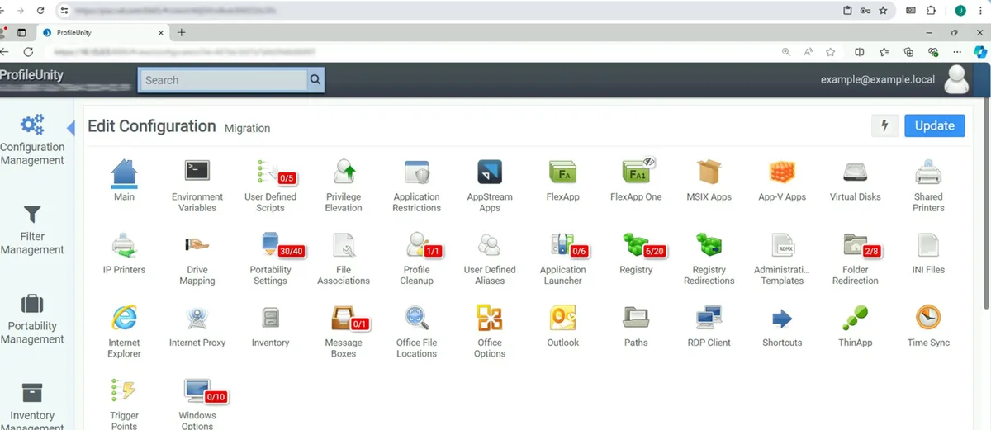The image size is (991, 430).
Task: Open Environment Variables module
Action: pyautogui.click(x=197, y=186)
